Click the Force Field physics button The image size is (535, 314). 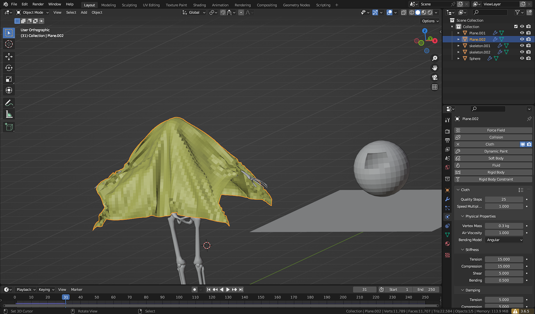pyautogui.click(x=493, y=130)
